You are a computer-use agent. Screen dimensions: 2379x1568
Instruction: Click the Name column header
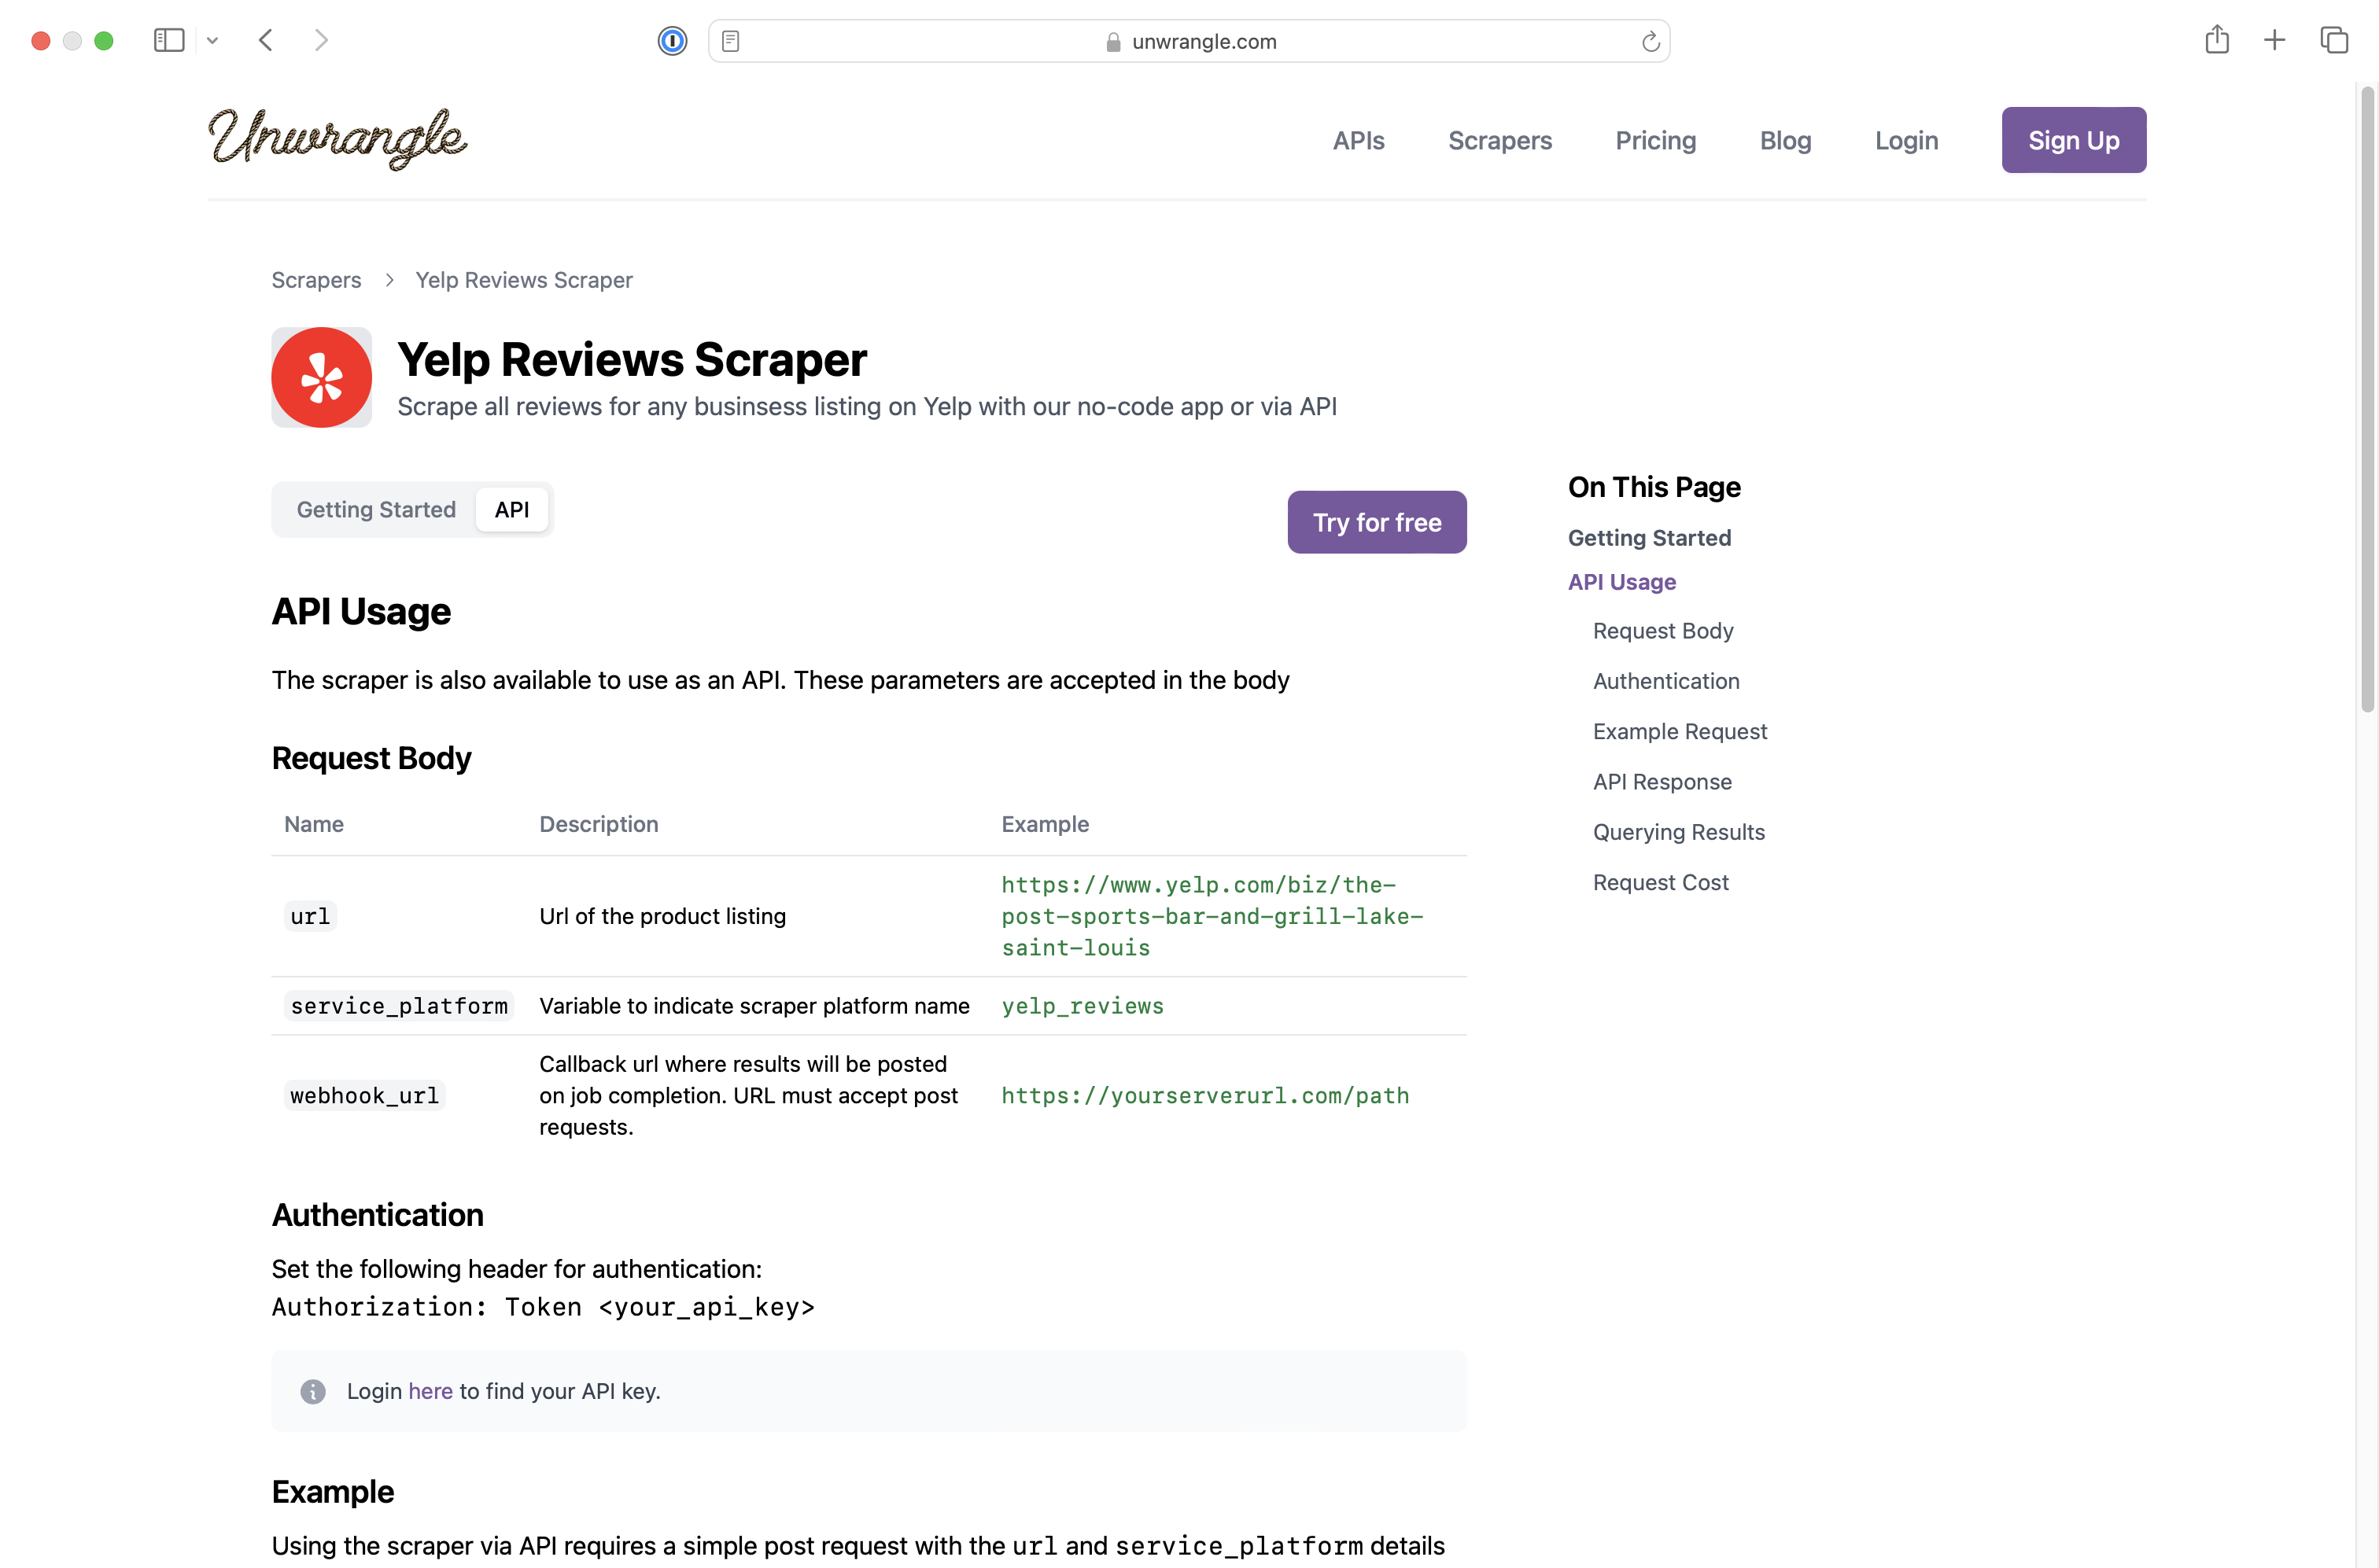point(313,824)
